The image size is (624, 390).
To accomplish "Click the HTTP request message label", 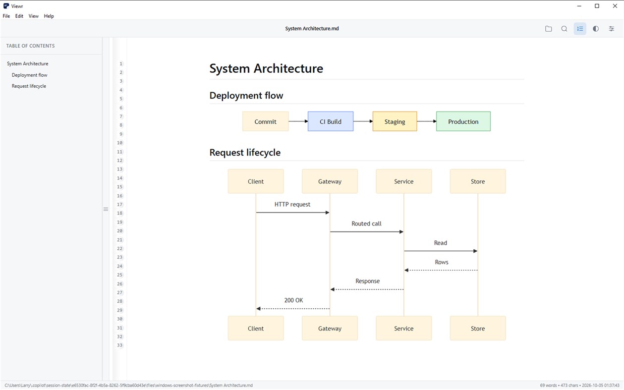I will click(292, 204).
